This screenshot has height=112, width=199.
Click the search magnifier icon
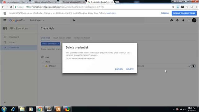74,20
